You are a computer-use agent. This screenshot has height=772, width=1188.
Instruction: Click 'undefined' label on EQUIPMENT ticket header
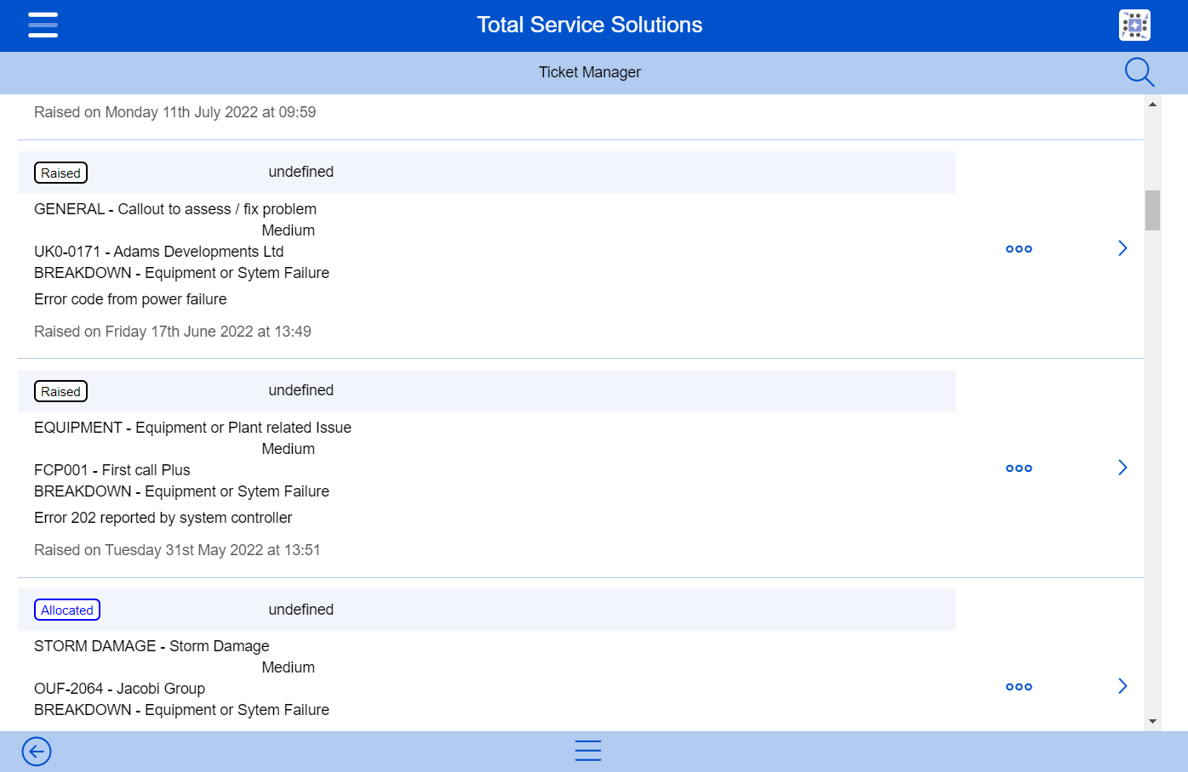[301, 390]
